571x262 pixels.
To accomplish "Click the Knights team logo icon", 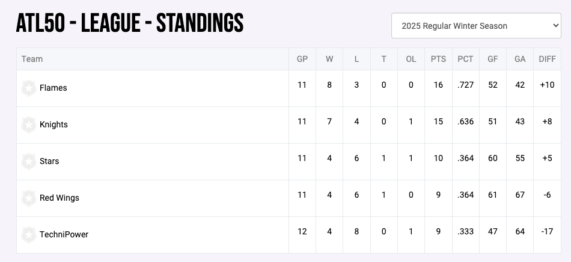I will (28, 125).
